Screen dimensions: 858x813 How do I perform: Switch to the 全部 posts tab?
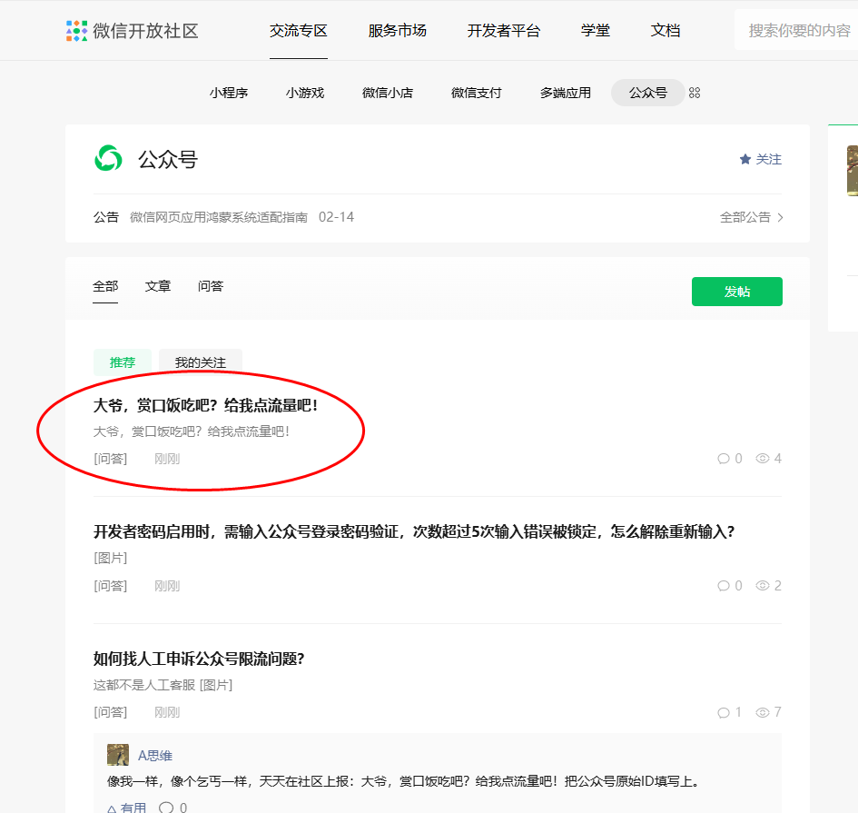tap(105, 286)
